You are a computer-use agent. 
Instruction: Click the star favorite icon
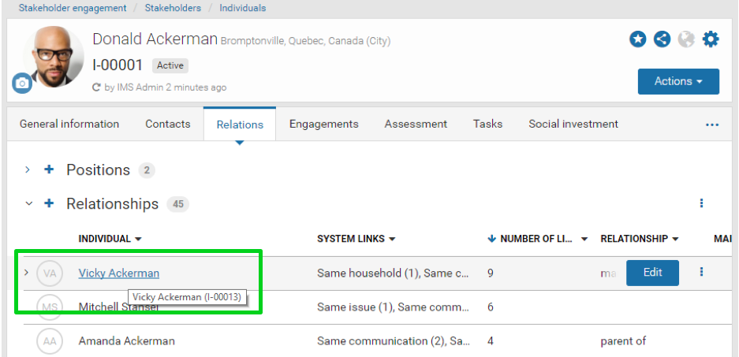(x=637, y=39)
